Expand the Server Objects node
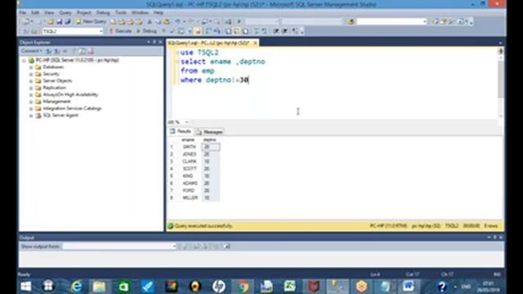 [31, 81]
